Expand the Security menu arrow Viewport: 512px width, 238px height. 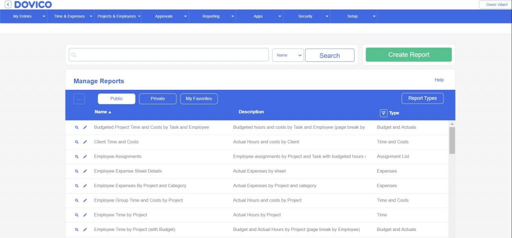(326, 16)
